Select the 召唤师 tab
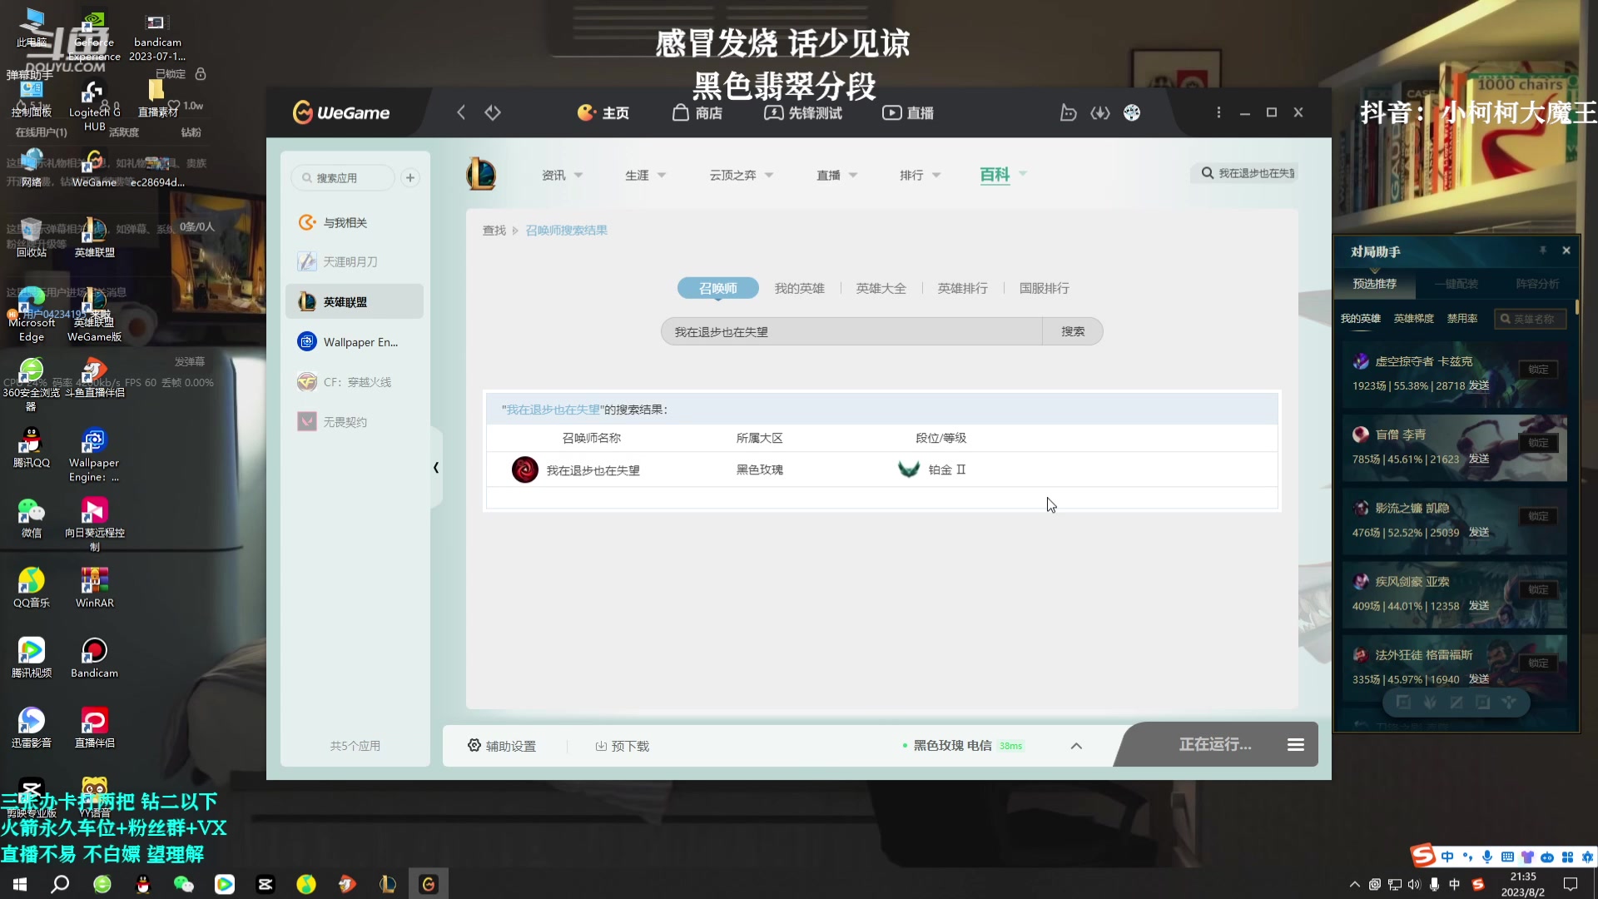Viewport: 1598px width, 899px height. (717, 288)
